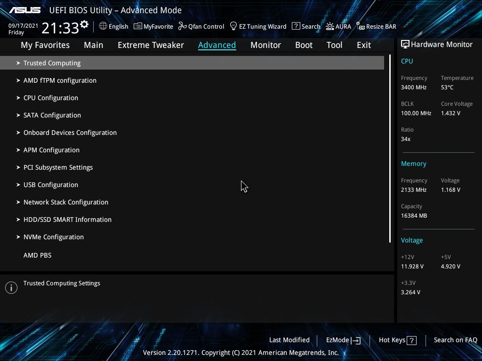Click +3.3V reading 3.264 V
Viewport: 482px width, 361px height.
pyautogui.click(x=410, y=292)
